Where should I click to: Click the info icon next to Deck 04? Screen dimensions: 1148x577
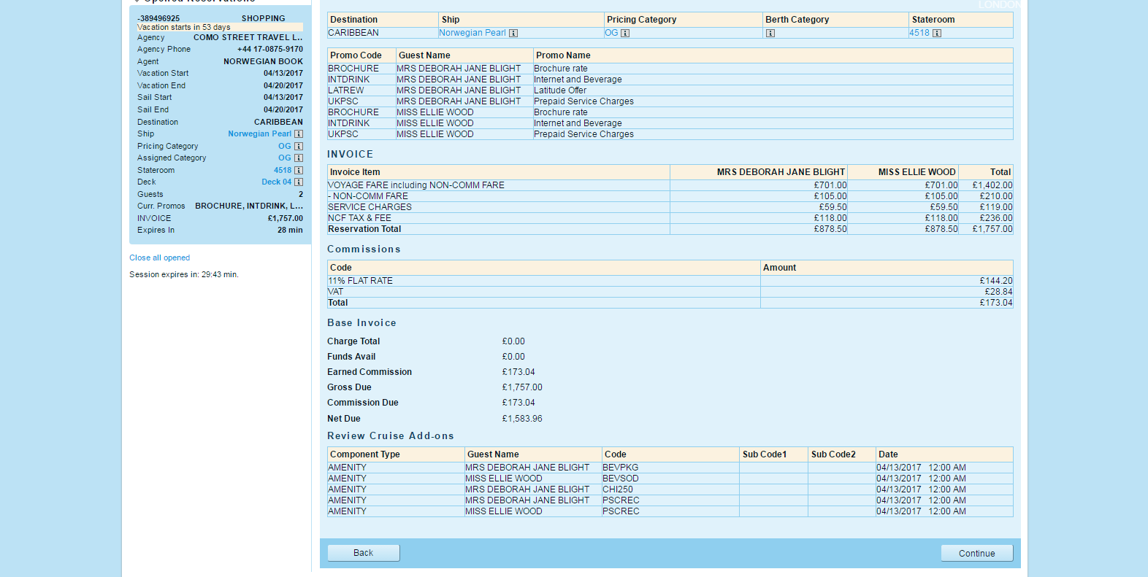299,182
